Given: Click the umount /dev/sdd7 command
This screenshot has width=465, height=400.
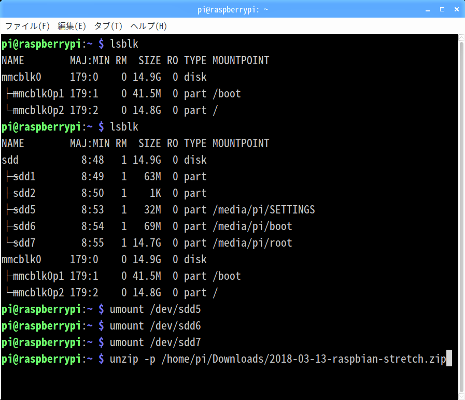Looking at the screenshot, I should pos(155,342).
